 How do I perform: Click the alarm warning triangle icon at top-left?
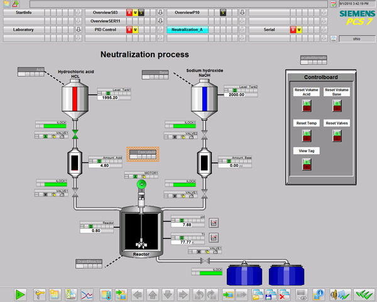15,4
